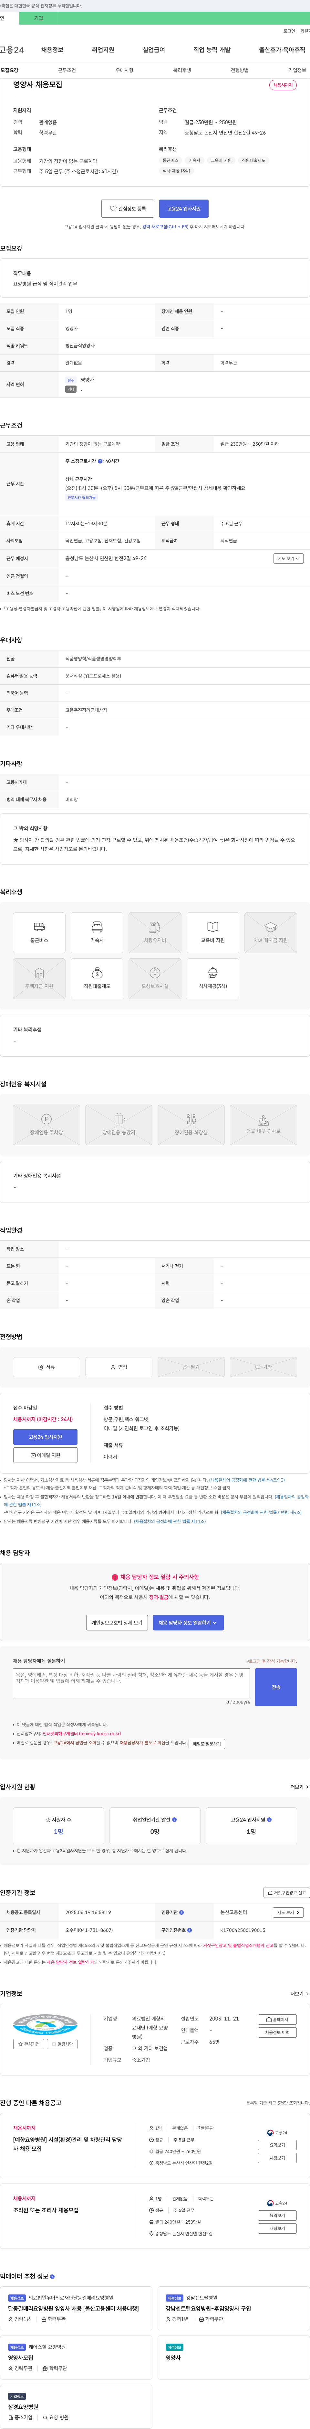Expand 지도 보기 dropdown for 인증기관
Screen dimensions: 310x2429
point(288,1912)
